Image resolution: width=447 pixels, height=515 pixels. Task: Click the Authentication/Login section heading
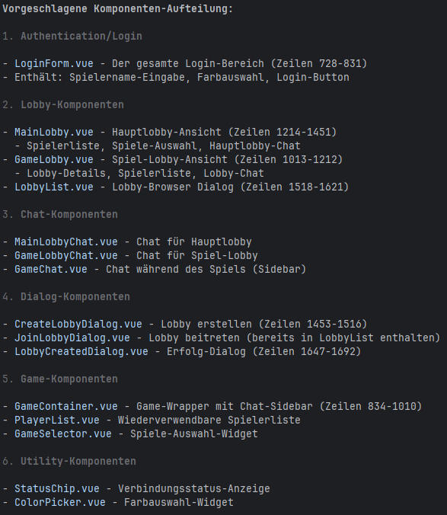click(x=81, y=36)
